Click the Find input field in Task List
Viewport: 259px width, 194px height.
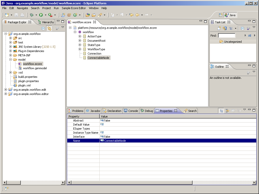click(227, 36)
